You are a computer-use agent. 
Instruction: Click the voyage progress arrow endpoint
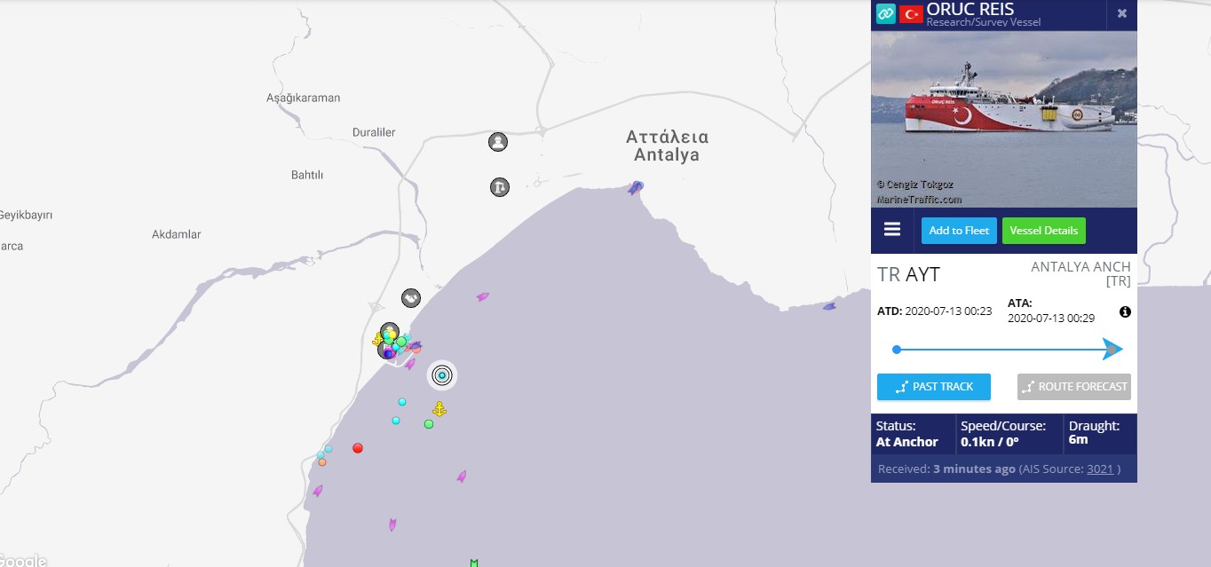coord(1112,350)
